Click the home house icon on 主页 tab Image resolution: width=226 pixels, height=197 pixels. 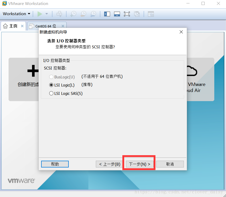(x=5, y=26)
